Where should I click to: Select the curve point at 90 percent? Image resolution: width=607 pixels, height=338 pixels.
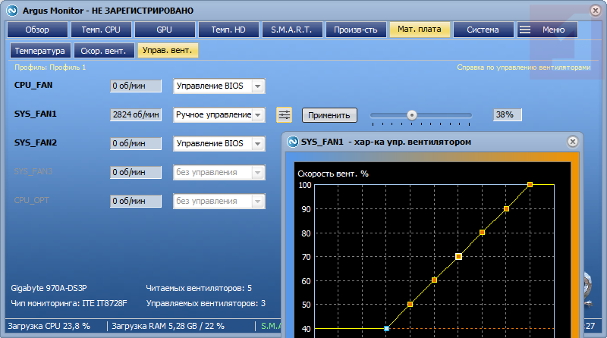(x=506, y=209)
